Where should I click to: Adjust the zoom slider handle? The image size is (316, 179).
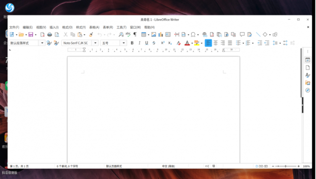(x=285, y=166)
